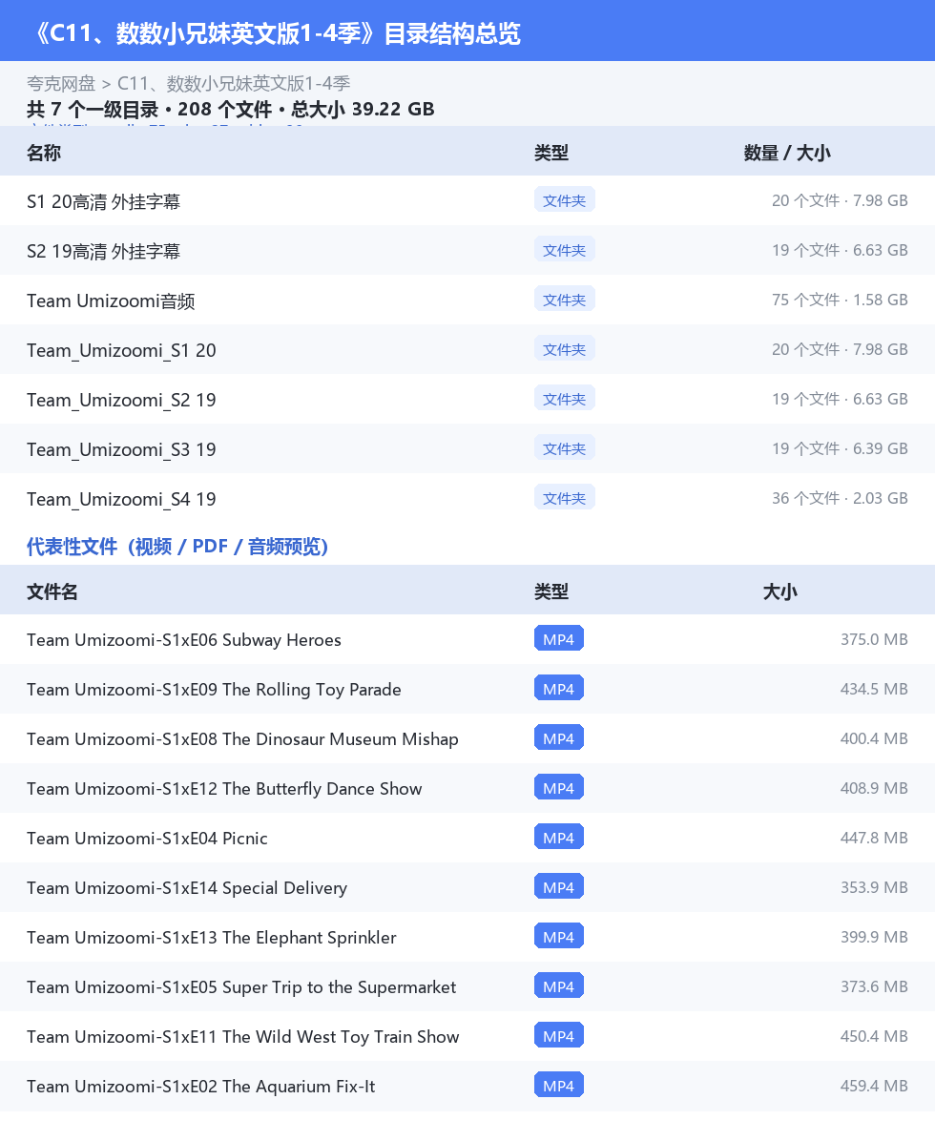The width and height of the screenshot is (935, 1141).
Task: Select C11、数数小兄妹英文版1-4季 breadcrumb
Action: pyautogui.click(x=234, y=84)
